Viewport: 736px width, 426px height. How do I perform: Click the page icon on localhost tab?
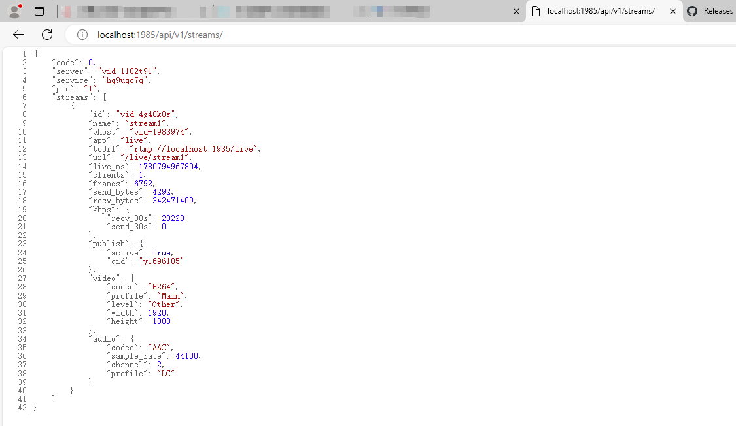pos(536,11)
